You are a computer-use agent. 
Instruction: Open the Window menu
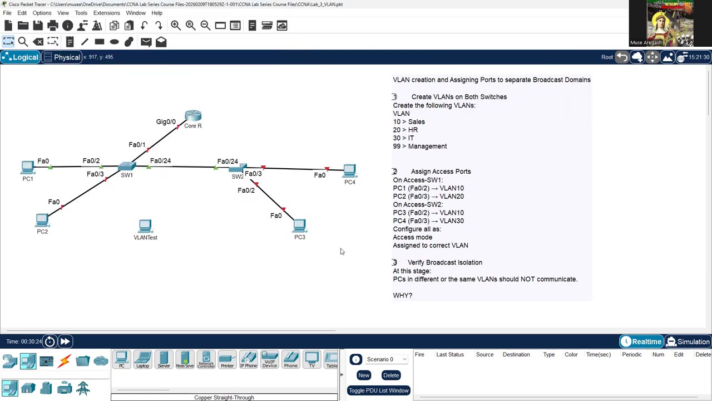point(136,13)
